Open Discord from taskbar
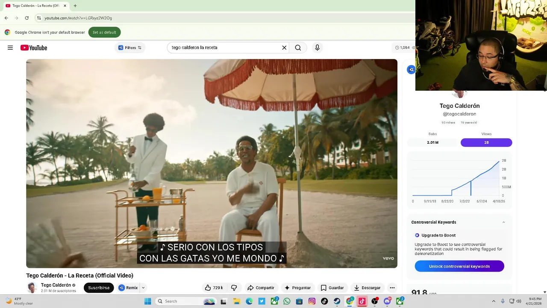The width and height of the screenshot is (547, 308). 387,301
